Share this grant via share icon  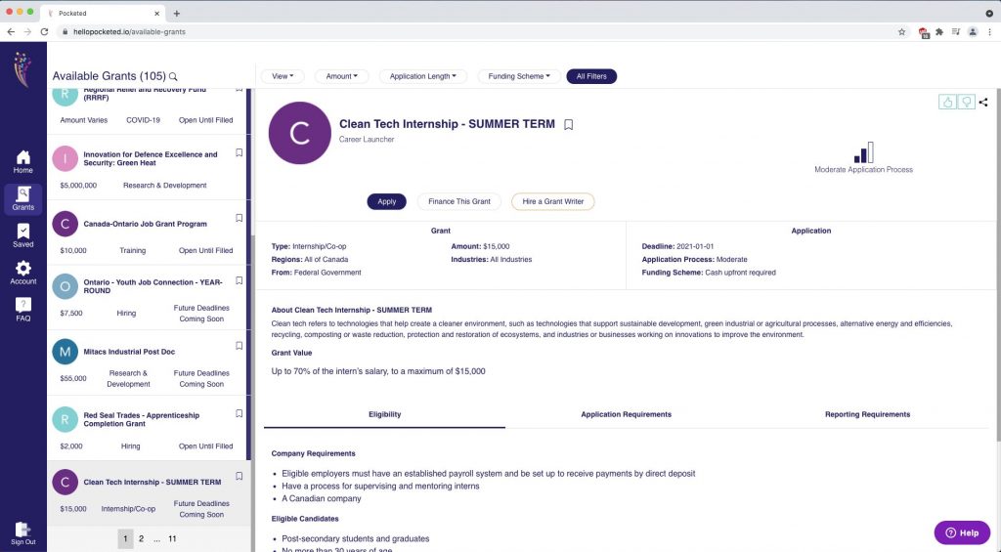[983, 103]
